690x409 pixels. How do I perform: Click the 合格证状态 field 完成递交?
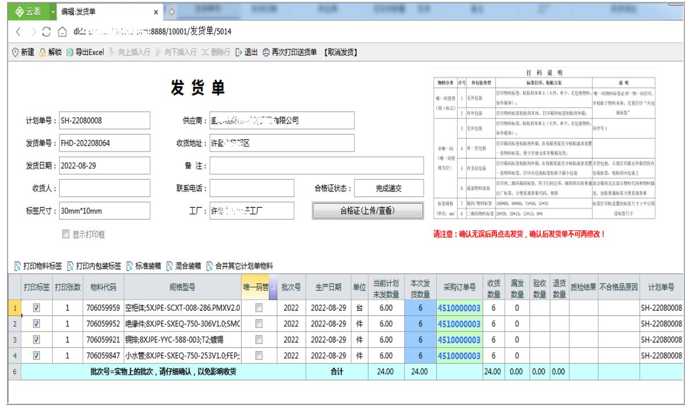pos(389,189)
